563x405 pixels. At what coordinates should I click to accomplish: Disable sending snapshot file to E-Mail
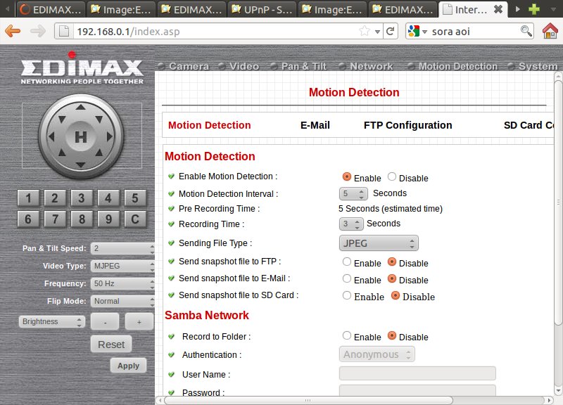392,278
